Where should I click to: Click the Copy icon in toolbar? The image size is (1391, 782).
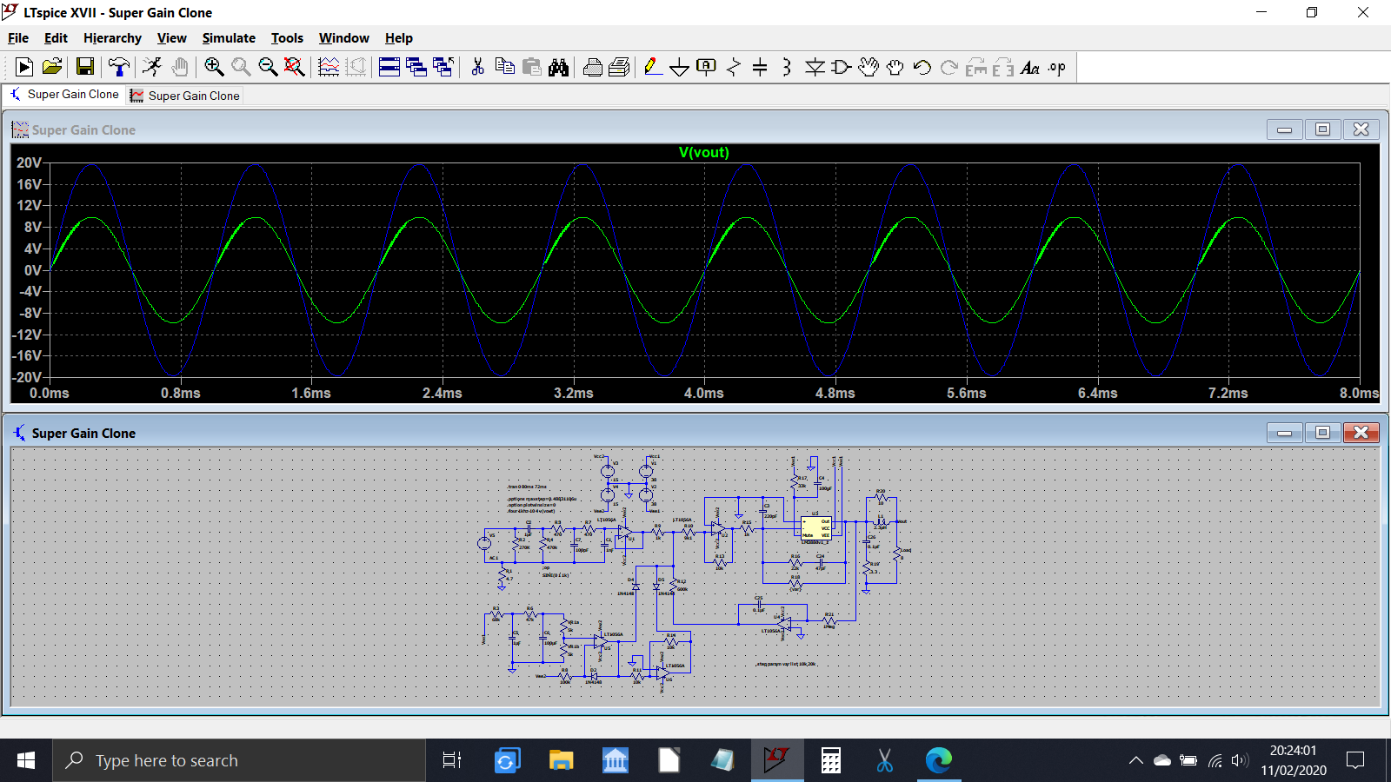504,67
